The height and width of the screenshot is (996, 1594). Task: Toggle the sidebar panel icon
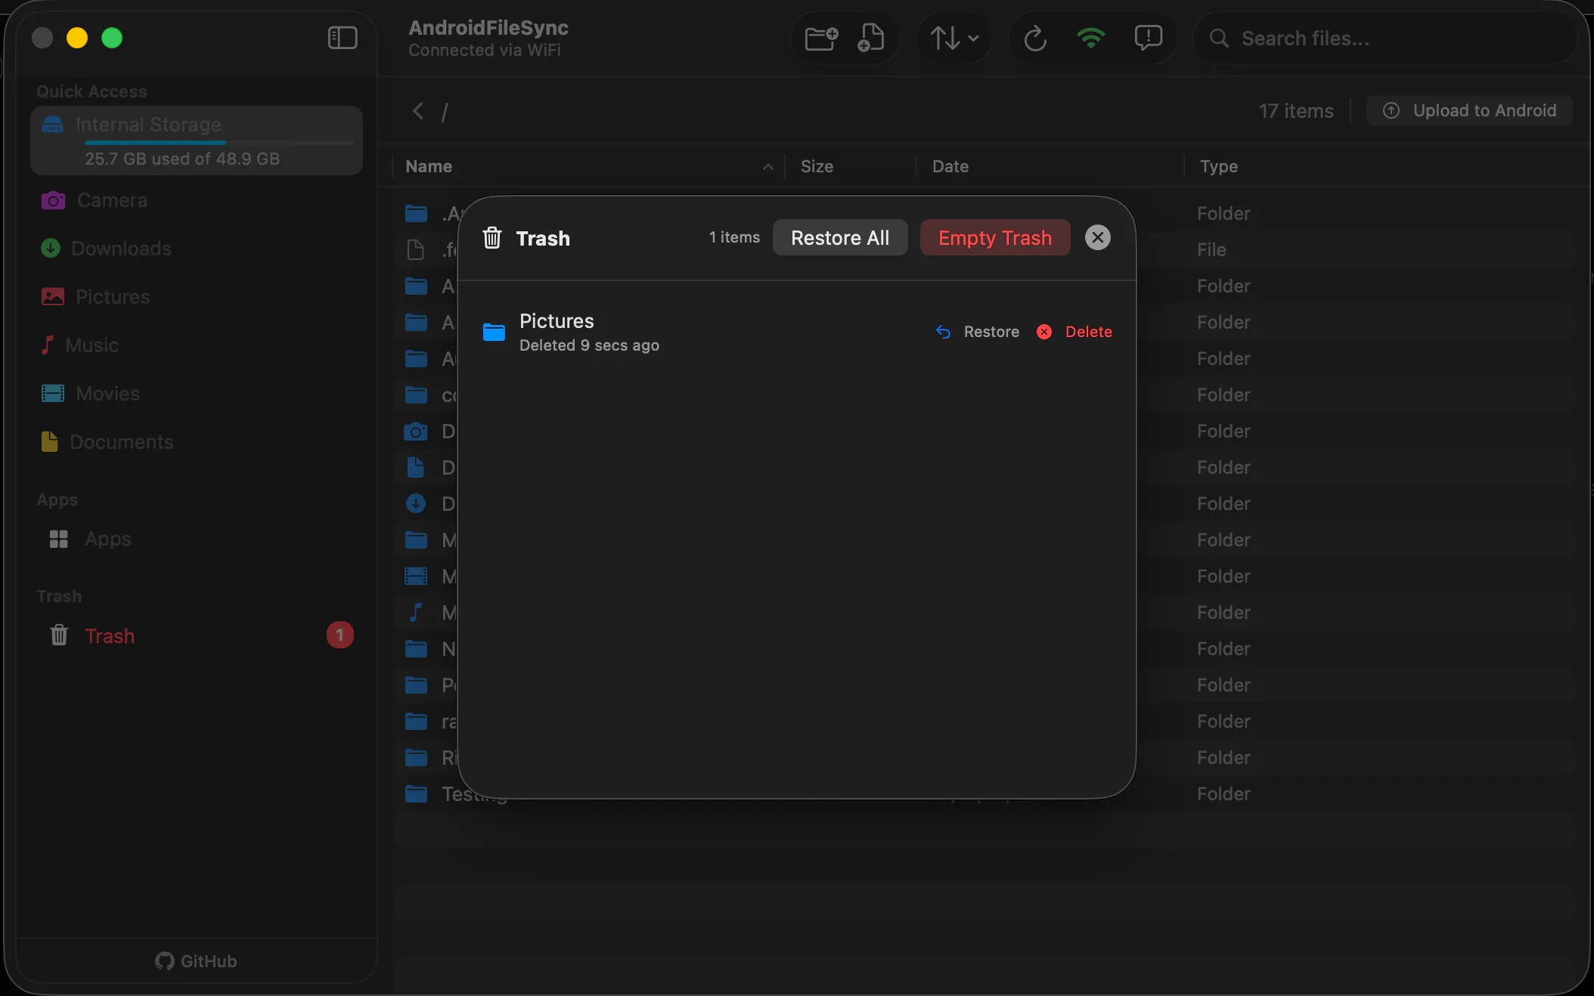coord(343,38)
